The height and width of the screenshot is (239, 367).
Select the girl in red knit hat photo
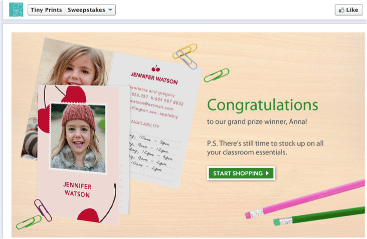pyautogui.click(x=78, y=138)
